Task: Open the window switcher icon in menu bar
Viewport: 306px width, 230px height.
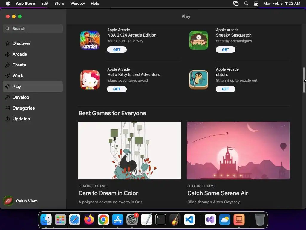Action: pyautogui.click(x=236, y=4)
